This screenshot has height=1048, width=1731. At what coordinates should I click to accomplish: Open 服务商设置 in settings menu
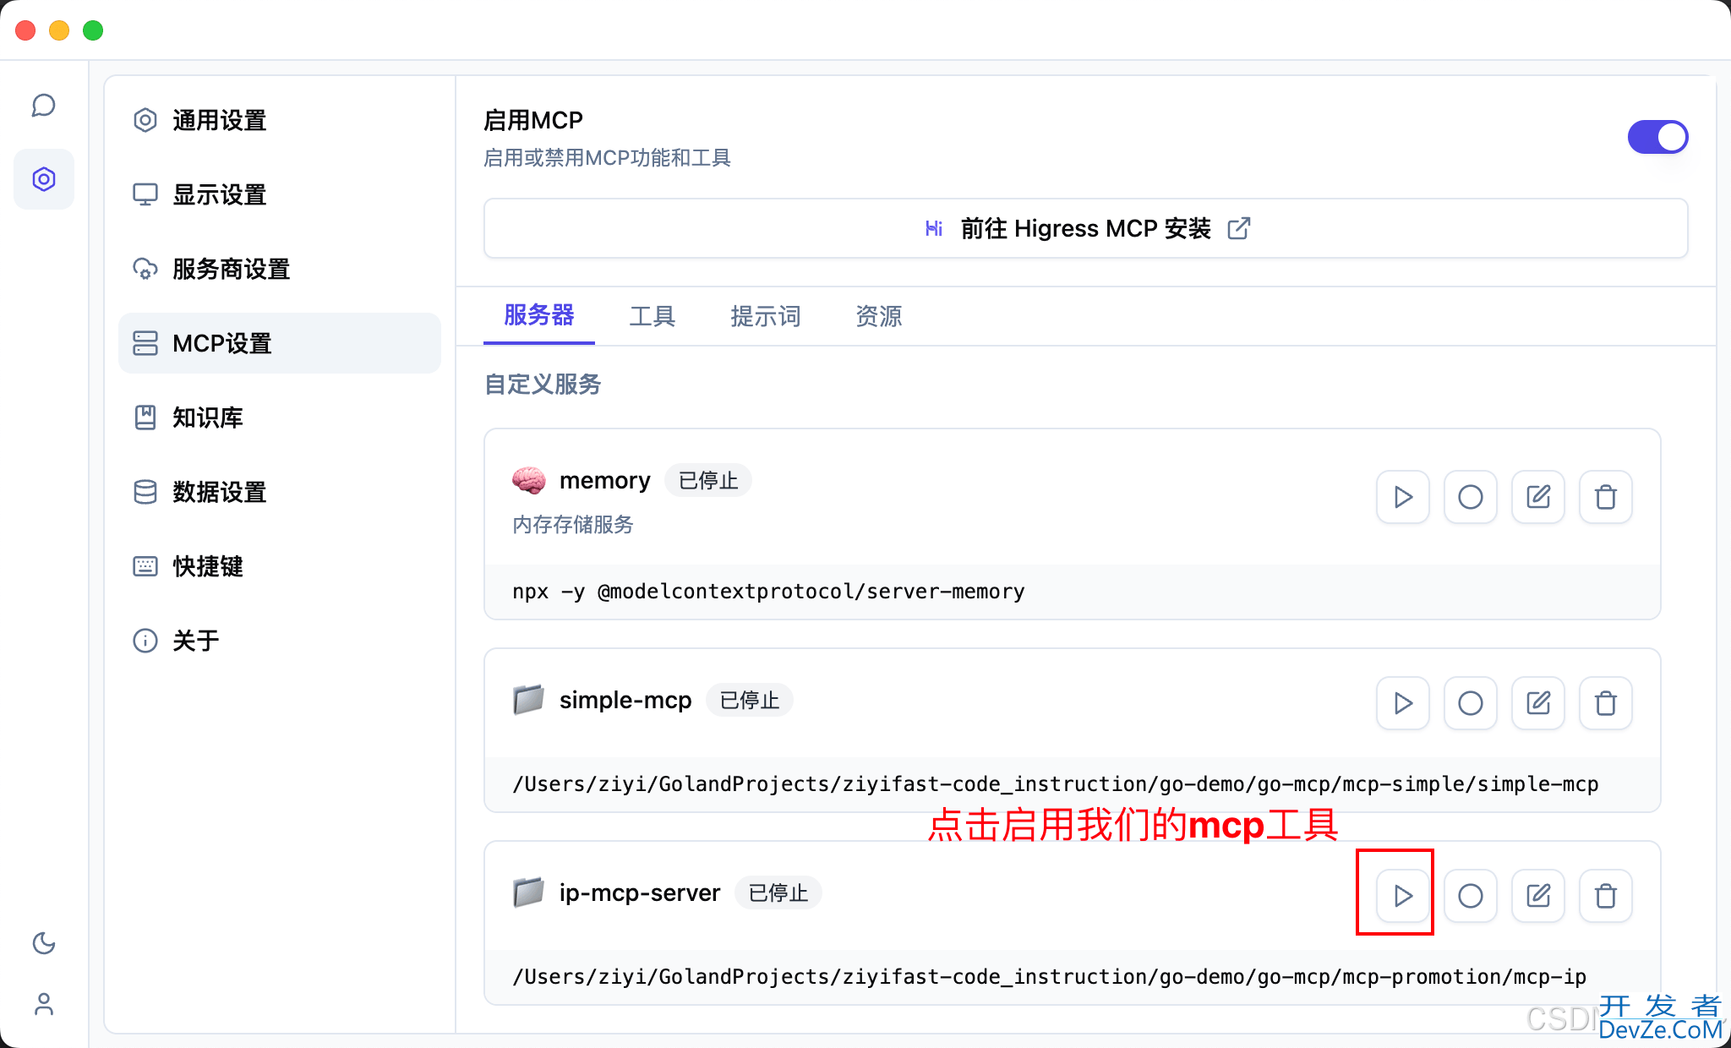[280, 269]
